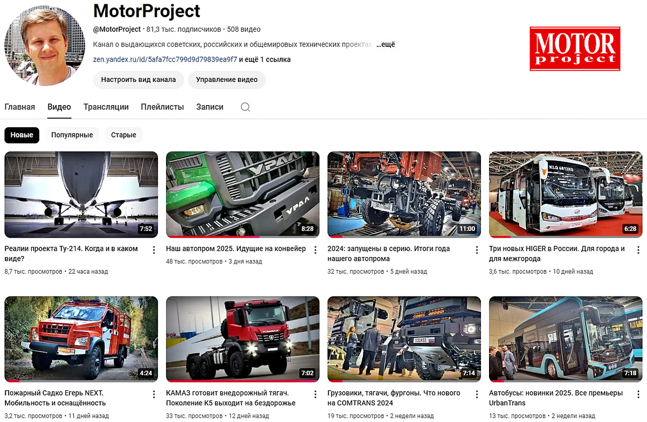Click the 6:28 duration badge
This screenshot has height=422, width=647.
tap(630, 229)
